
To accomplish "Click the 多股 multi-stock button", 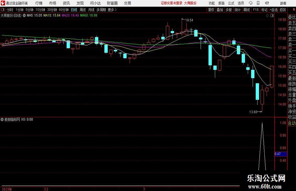I will (229, 10).
